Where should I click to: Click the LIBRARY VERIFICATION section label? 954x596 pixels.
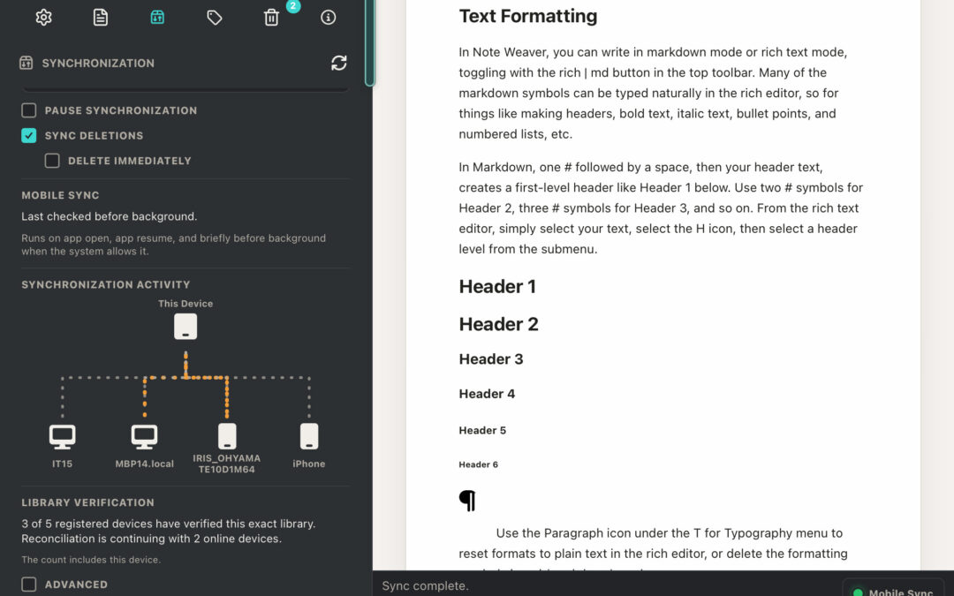pyautogui.click(x=87, y=502)
